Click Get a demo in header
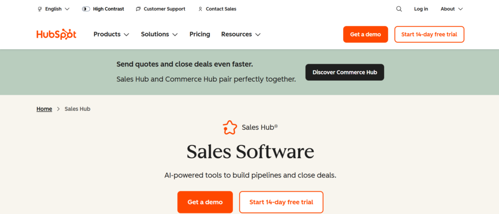Viewport: 499px width, 214px height. click(365, 35)
